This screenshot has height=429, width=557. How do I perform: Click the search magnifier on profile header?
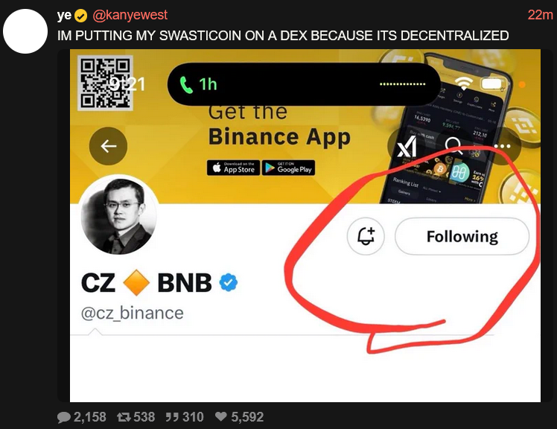pos(454,146)
